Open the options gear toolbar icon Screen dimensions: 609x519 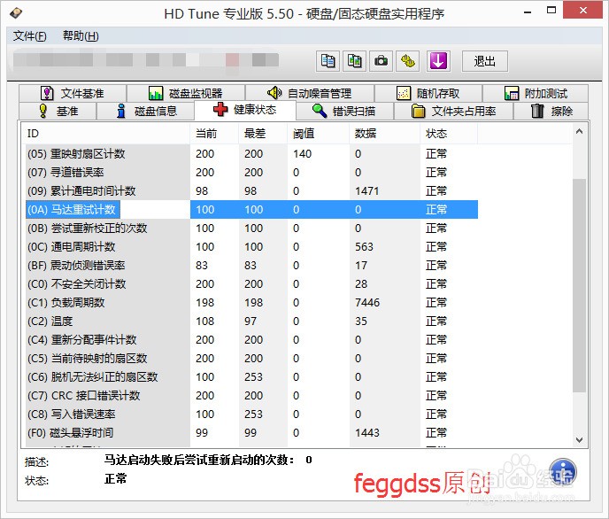407,61
